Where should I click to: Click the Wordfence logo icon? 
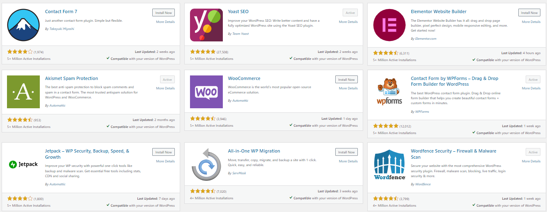(389, 164)
